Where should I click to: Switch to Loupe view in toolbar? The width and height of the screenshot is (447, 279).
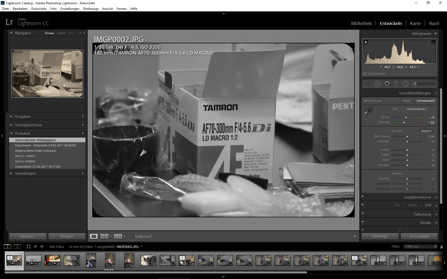pyautogui.click(x=94, y=236)
